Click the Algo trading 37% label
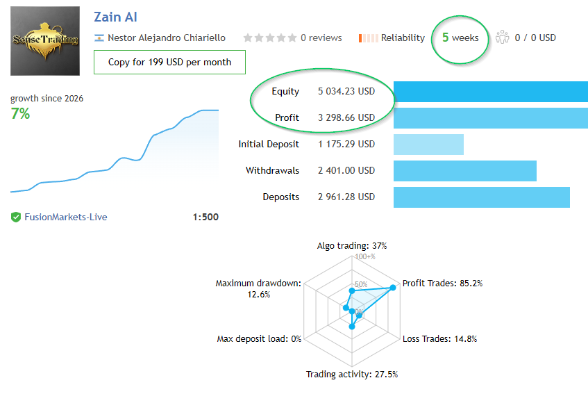The height and width of the screenshot is (394, 588). point(352,246)
